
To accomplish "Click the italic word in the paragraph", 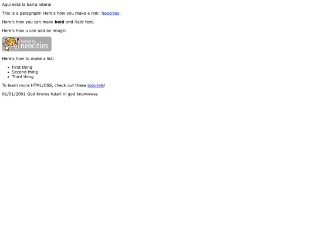I will 79,22.
